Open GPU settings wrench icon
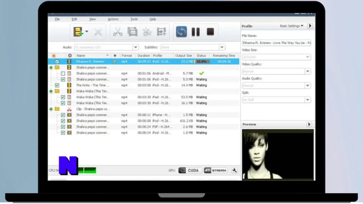 (x=234, y=171)
